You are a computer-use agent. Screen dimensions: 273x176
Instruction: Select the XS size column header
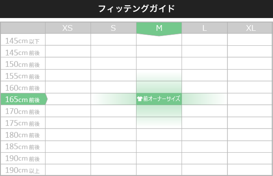pyautogui.click(x=68, y=28)
